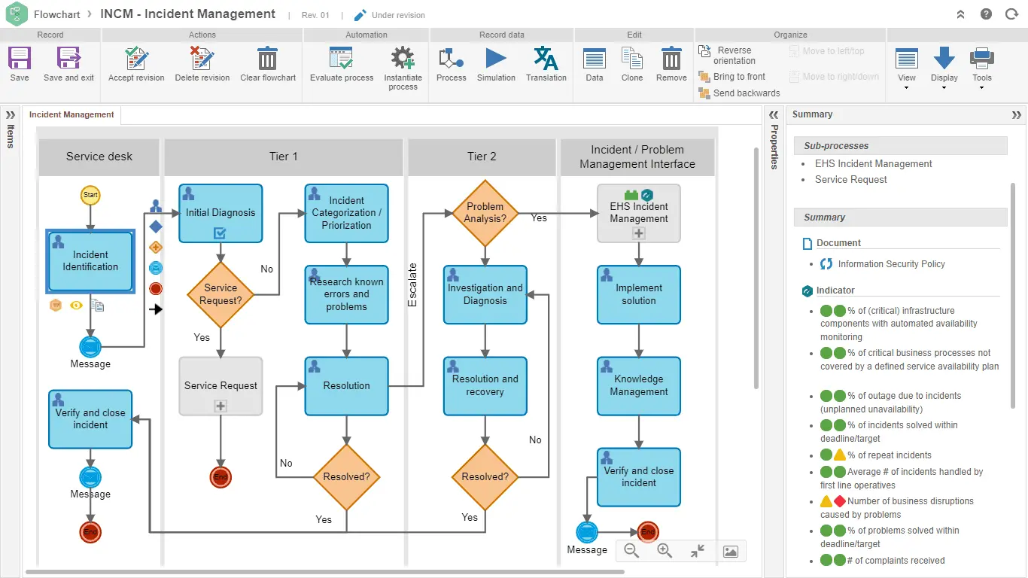Screen dimensions: 1028x578
Task: Add an end event using the red circle quick icon
Action: (156, 288)
